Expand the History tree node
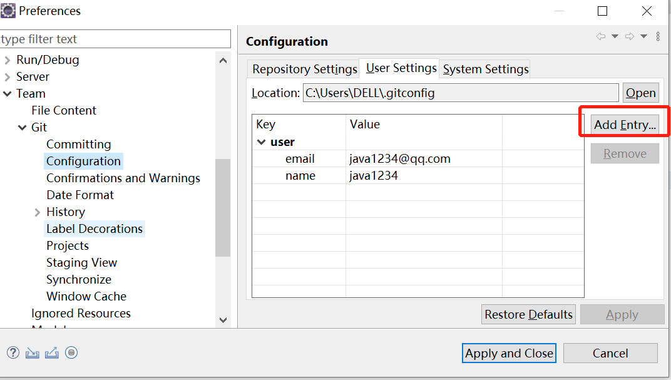671x380 pixels. (x=38, y=212)
